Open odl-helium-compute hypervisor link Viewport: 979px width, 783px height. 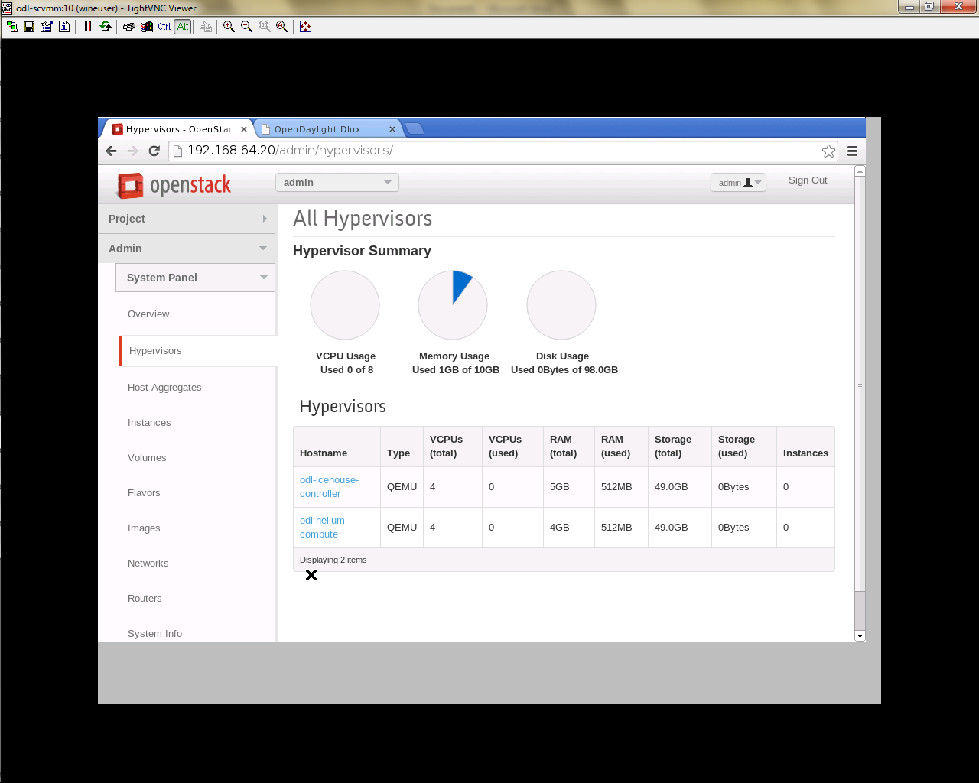[x=324, y=528]
